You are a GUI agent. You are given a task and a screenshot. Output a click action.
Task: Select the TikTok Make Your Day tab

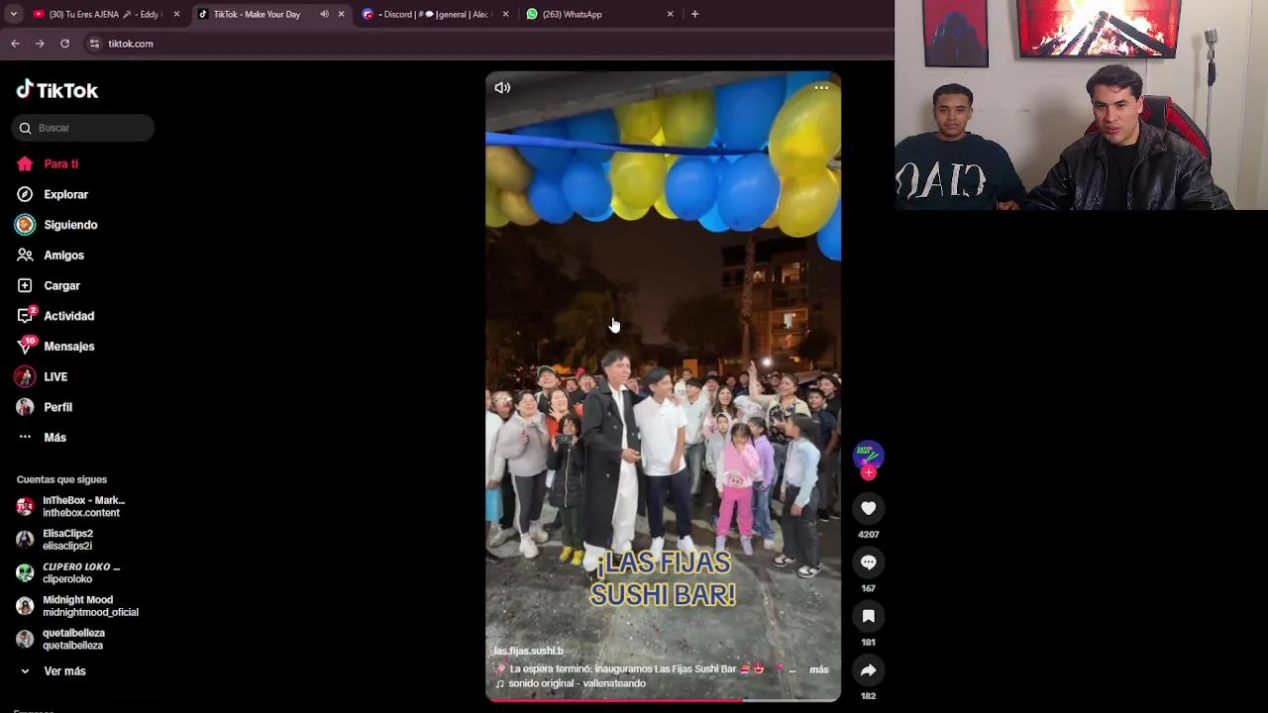(x=257, y=15)
